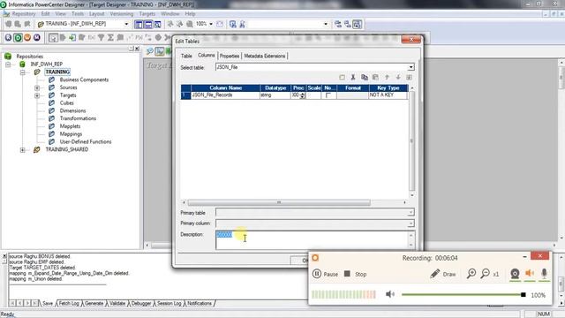565x318 pixels.
Task: Collapse the TRAINING folder node
Action: [23, 72]
